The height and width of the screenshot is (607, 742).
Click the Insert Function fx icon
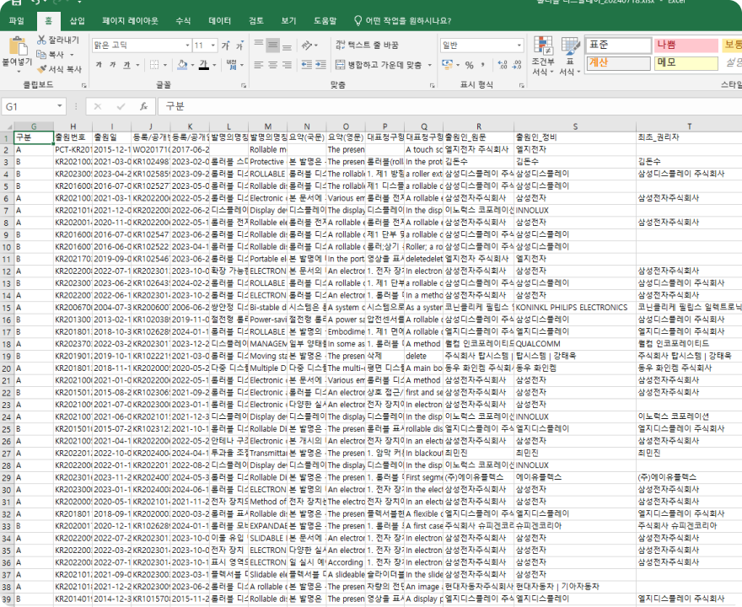tap(144, 107)
